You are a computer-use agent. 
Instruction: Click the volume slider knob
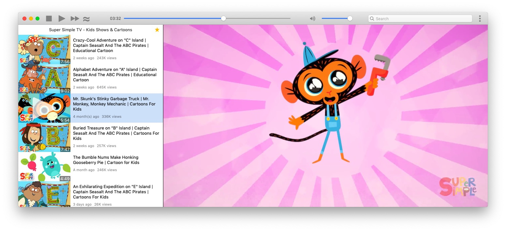pos(350,19)
